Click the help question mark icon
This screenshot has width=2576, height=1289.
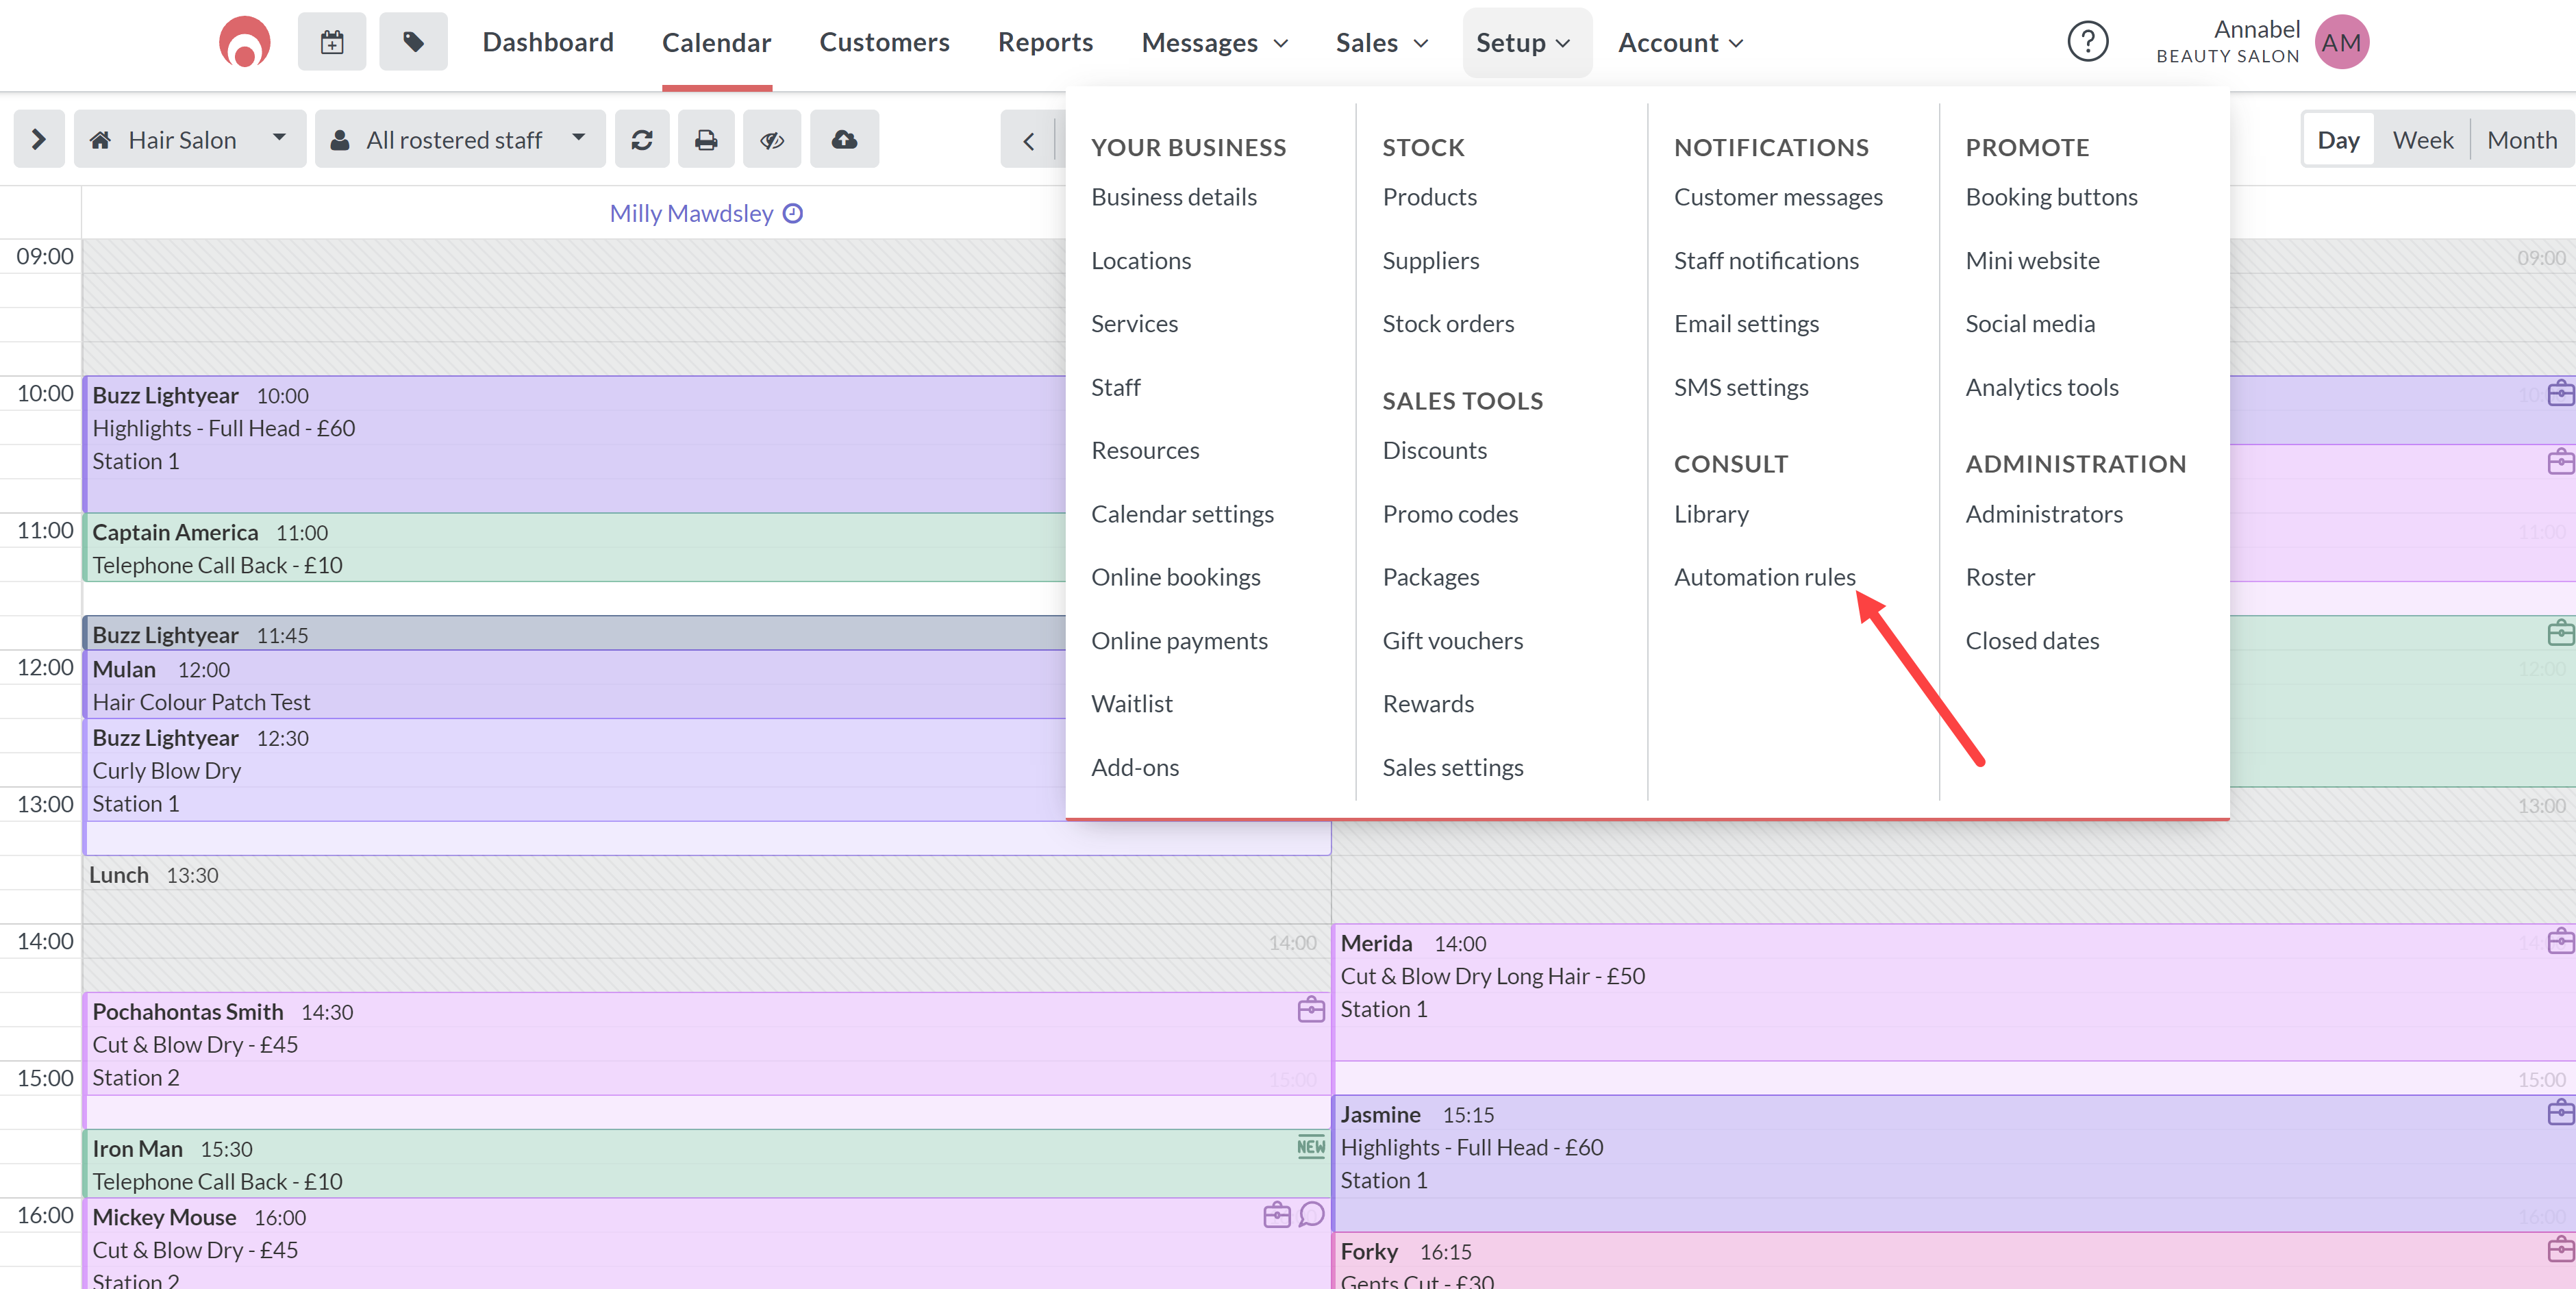tap(2087, 42)
